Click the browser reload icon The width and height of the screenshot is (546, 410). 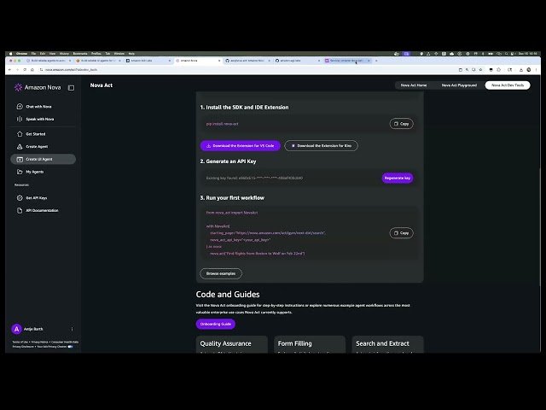click(x=25, y=70)
